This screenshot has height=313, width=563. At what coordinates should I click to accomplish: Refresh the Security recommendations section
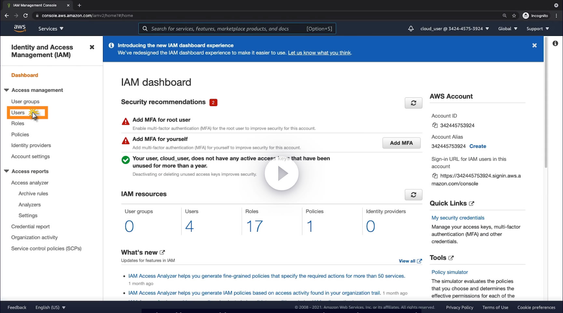pyautogui.click(x=413, y=103)
